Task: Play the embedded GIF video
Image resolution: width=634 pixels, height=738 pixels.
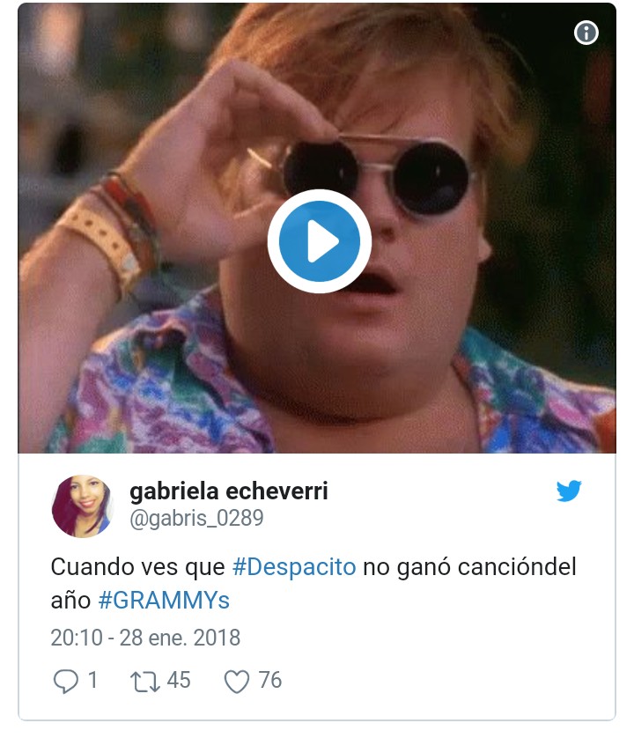Action: click(319, 241)
